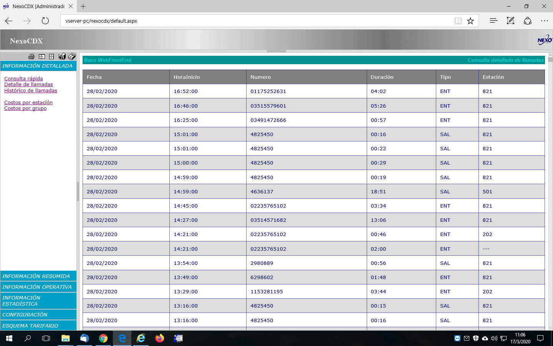Open Costos por grupo link
This screenshot has width=553, height=346.
point(25,108)
